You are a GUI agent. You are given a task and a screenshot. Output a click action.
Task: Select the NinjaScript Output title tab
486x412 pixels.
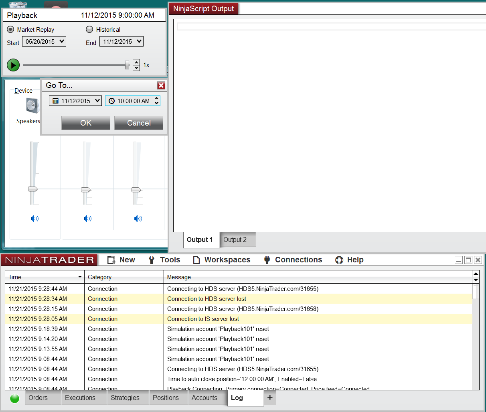click(x=204, y=9)
